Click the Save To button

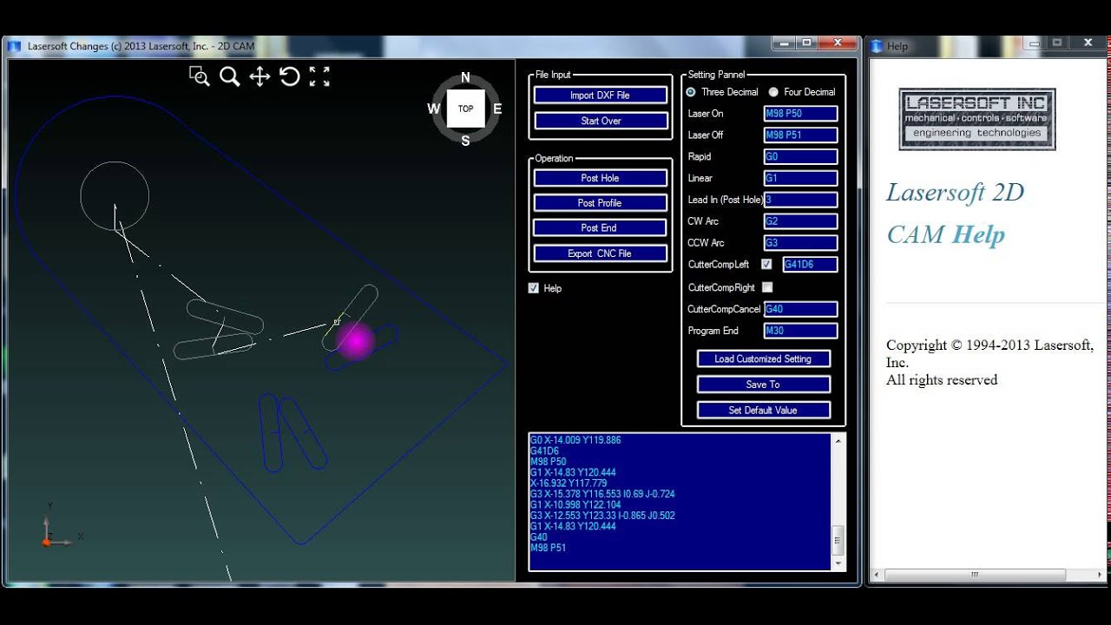pos(763,385)
